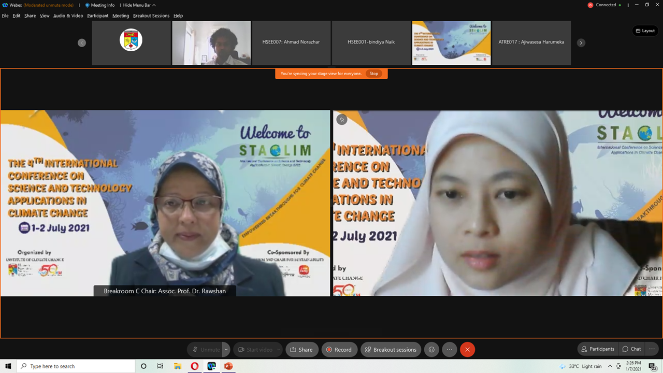The width and height of the screenshot is (663, 373).
Task: Collapse the menu using Hide Menu Bar
Action: [139, 5]
